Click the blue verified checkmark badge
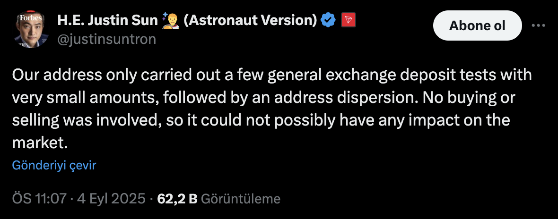Image resolution: width=558 pixels, height=219 pixels. (x=328, y=20)
